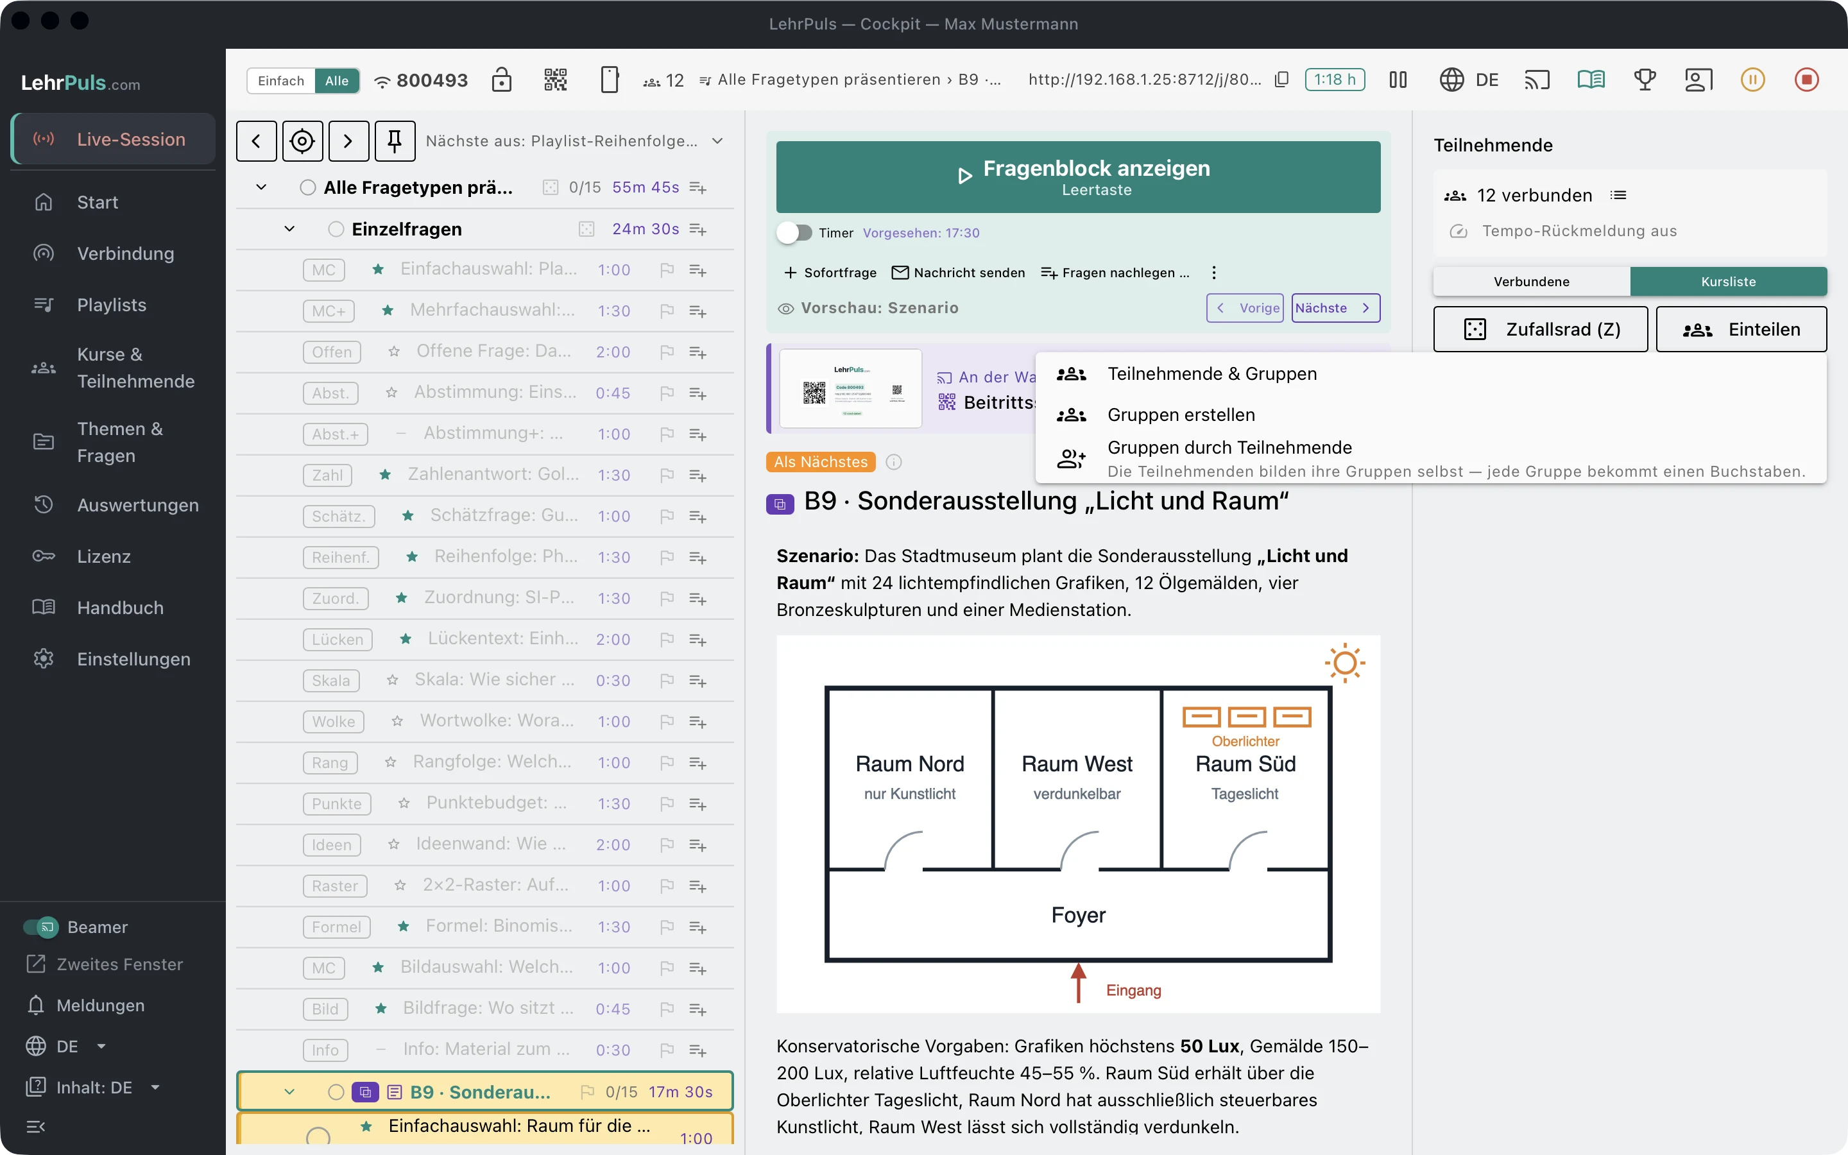Click the Zufallsrad (Z) button
The height and width of the screenshot is (1155, 1848).
[1540, 329]
